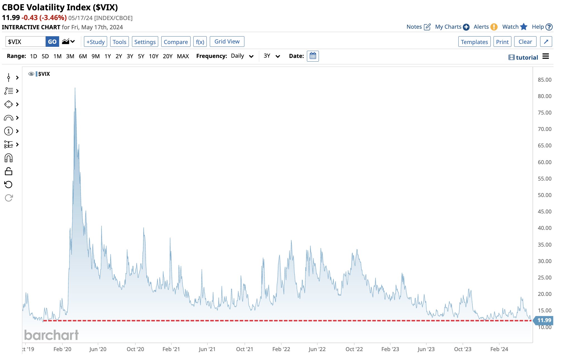Click the Compare button

[176, 42]
